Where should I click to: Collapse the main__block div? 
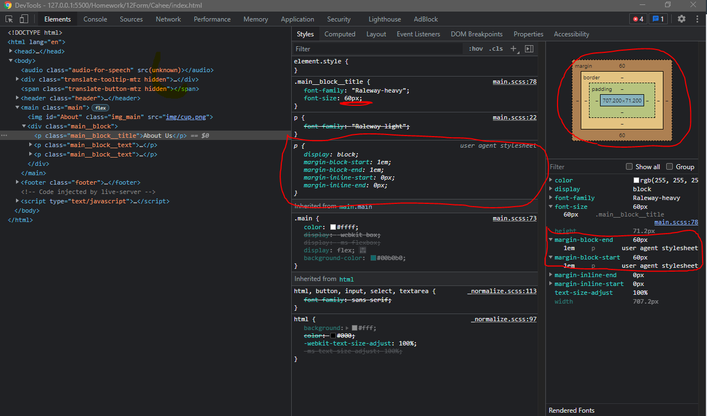coord(24,126)
